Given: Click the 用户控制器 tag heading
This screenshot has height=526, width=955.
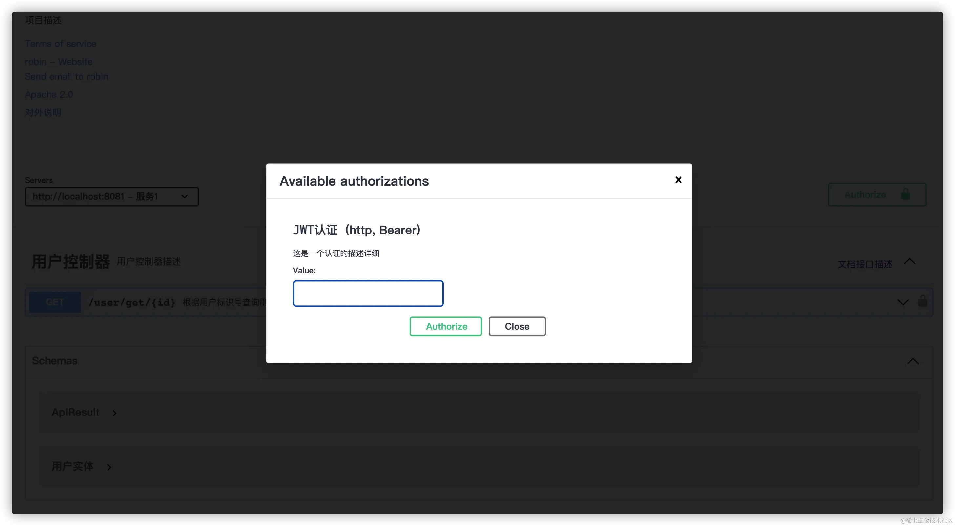Looking at the screenshot, I should [71, 262].
